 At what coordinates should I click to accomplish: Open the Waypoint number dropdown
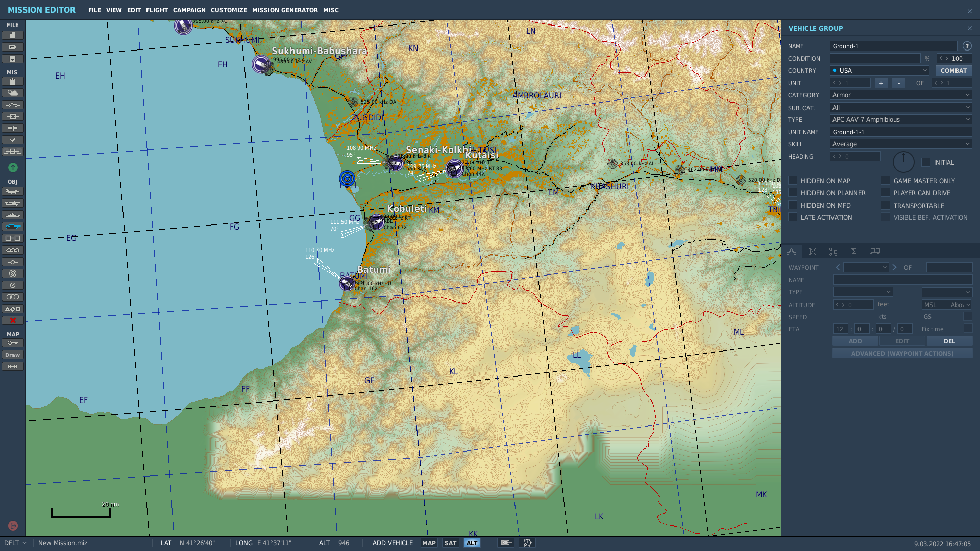866,267
